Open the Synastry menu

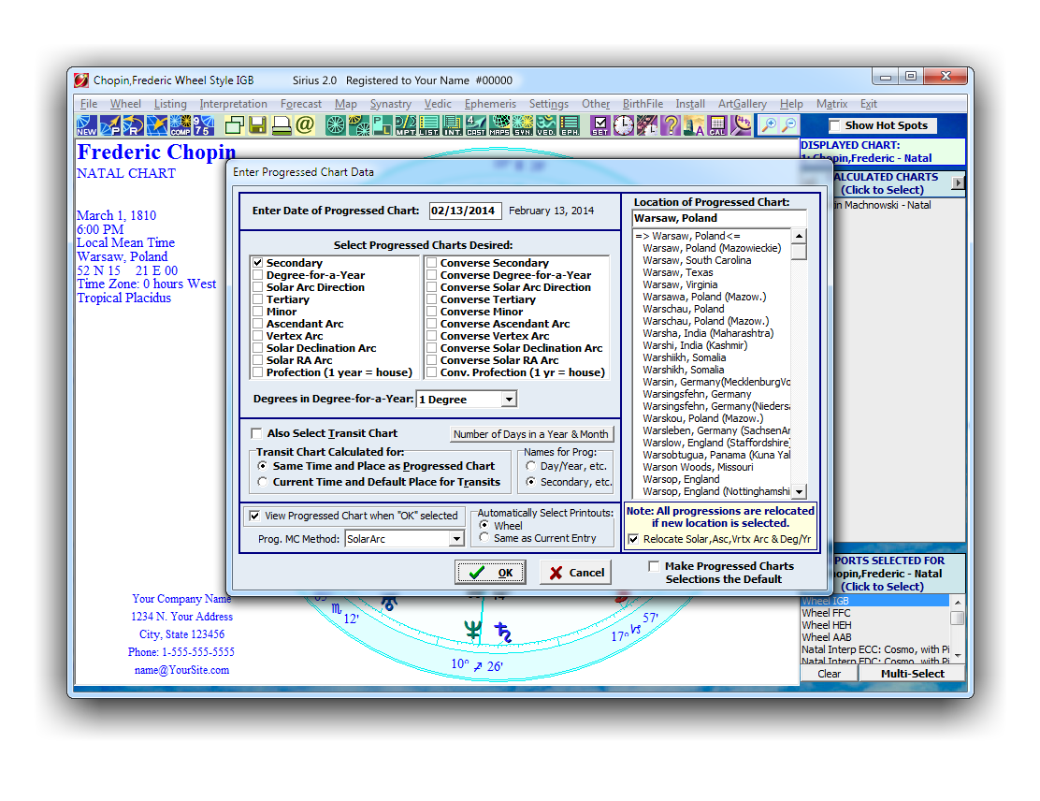[391, 104]
